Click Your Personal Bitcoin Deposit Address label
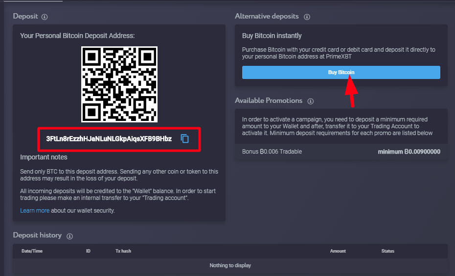This screenshot has height=276, width=455. point(77,36)
